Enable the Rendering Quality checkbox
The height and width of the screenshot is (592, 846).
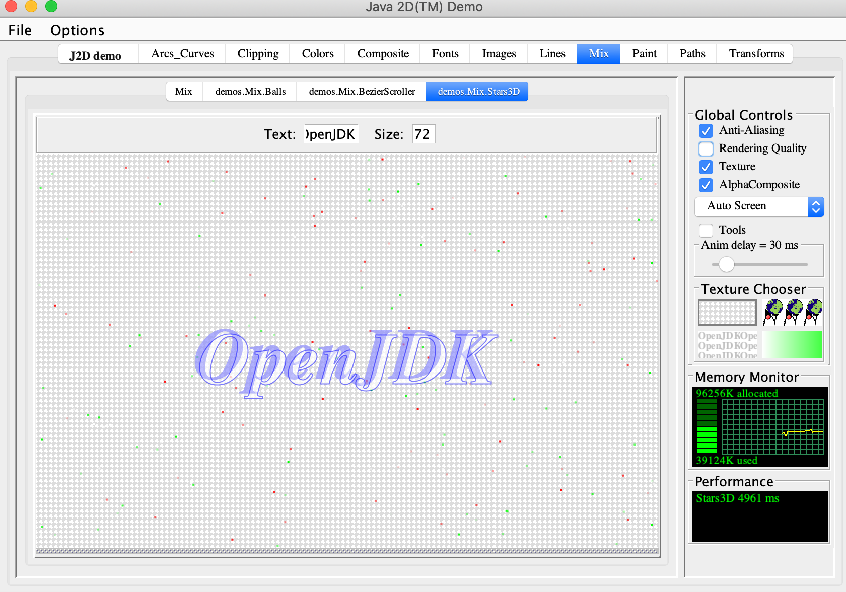(706, 149)
